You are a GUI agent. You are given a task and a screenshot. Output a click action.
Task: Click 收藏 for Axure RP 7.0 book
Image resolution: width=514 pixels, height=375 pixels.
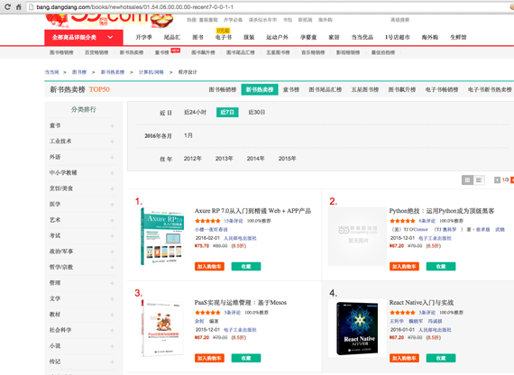tap(246, 267)
